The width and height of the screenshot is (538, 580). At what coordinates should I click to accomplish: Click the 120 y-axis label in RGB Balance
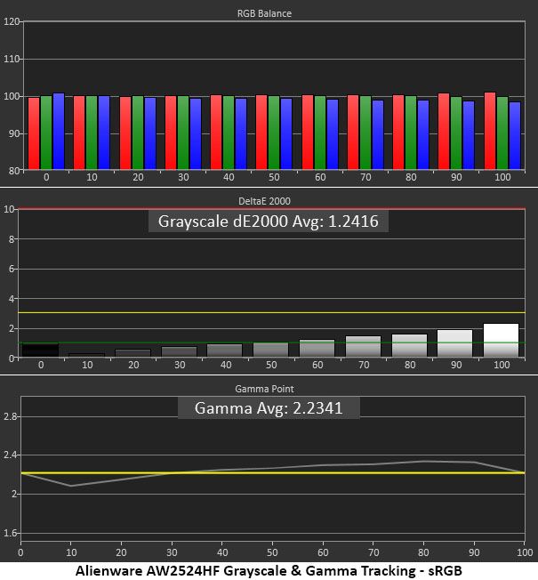point(11,22)
